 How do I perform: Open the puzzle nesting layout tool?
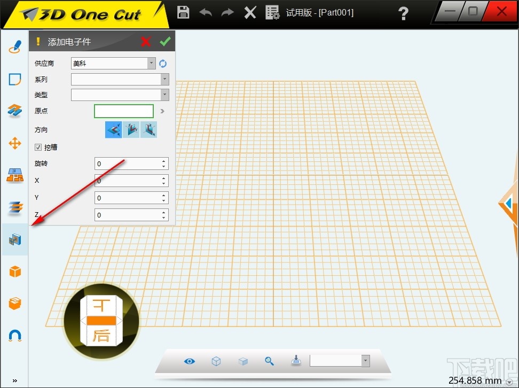(15, 175)
